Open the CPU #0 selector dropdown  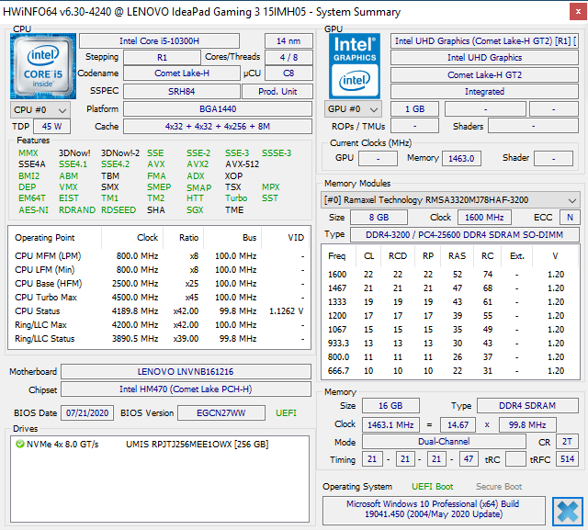click(39, 109)
